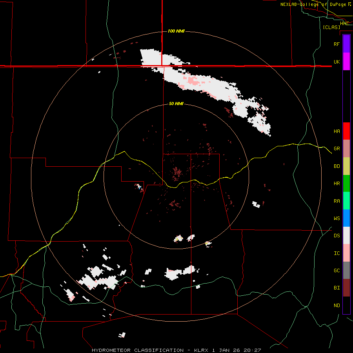The width and height of the screenshot is (353, 353).
Task: Click the HR legend label
Action: (337, 184)
